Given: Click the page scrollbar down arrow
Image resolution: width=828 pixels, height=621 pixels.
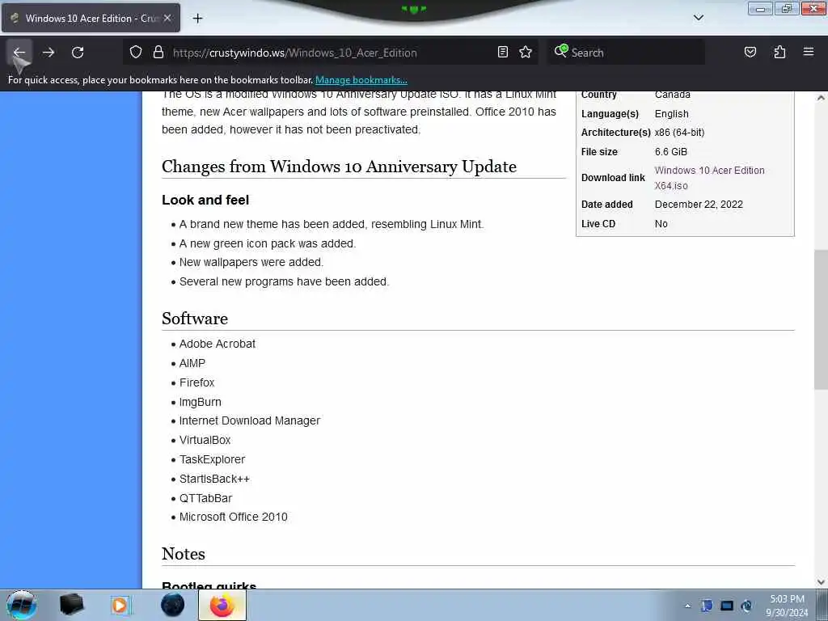Looking at the screenshot, I should pyautogui.click(x=821, y=582).
